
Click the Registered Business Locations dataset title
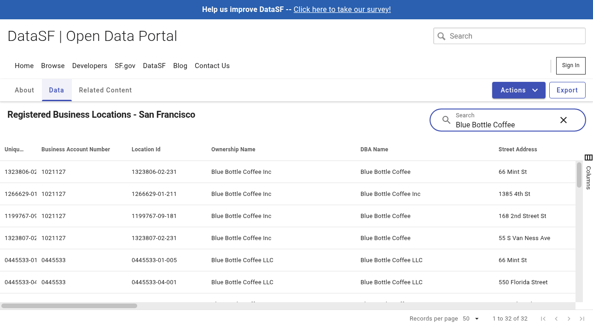click(101, 115)
